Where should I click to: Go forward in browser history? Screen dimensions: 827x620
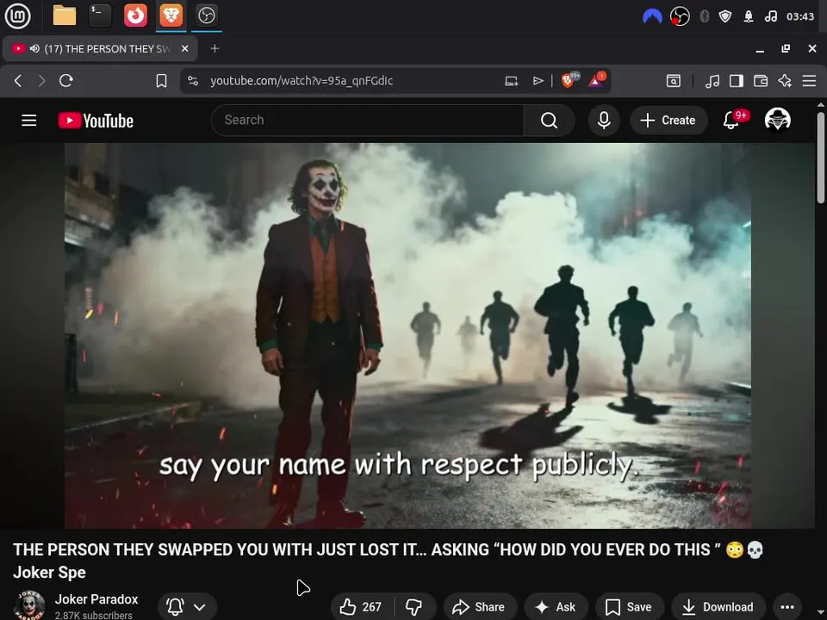(41, 81)
